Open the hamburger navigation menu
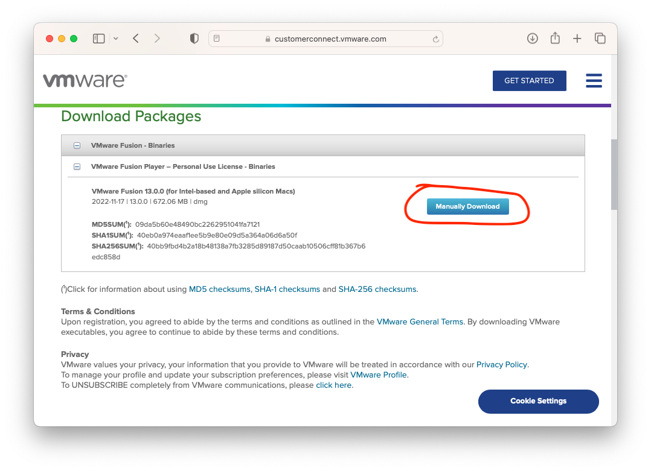 click(x=594, y=80)
